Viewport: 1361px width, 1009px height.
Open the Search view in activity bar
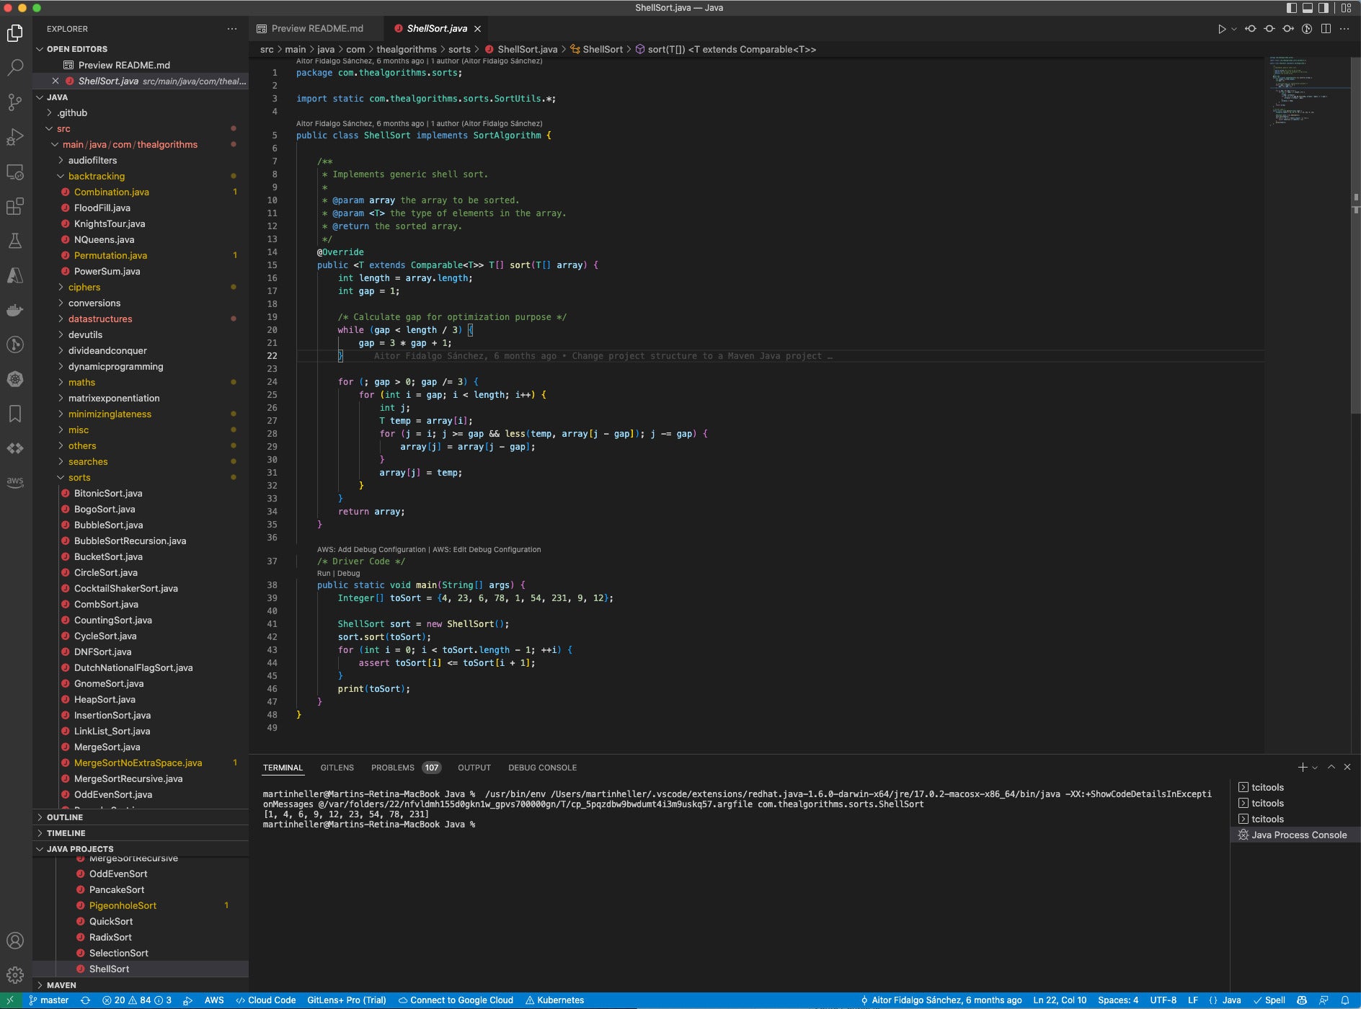point(15,68)
